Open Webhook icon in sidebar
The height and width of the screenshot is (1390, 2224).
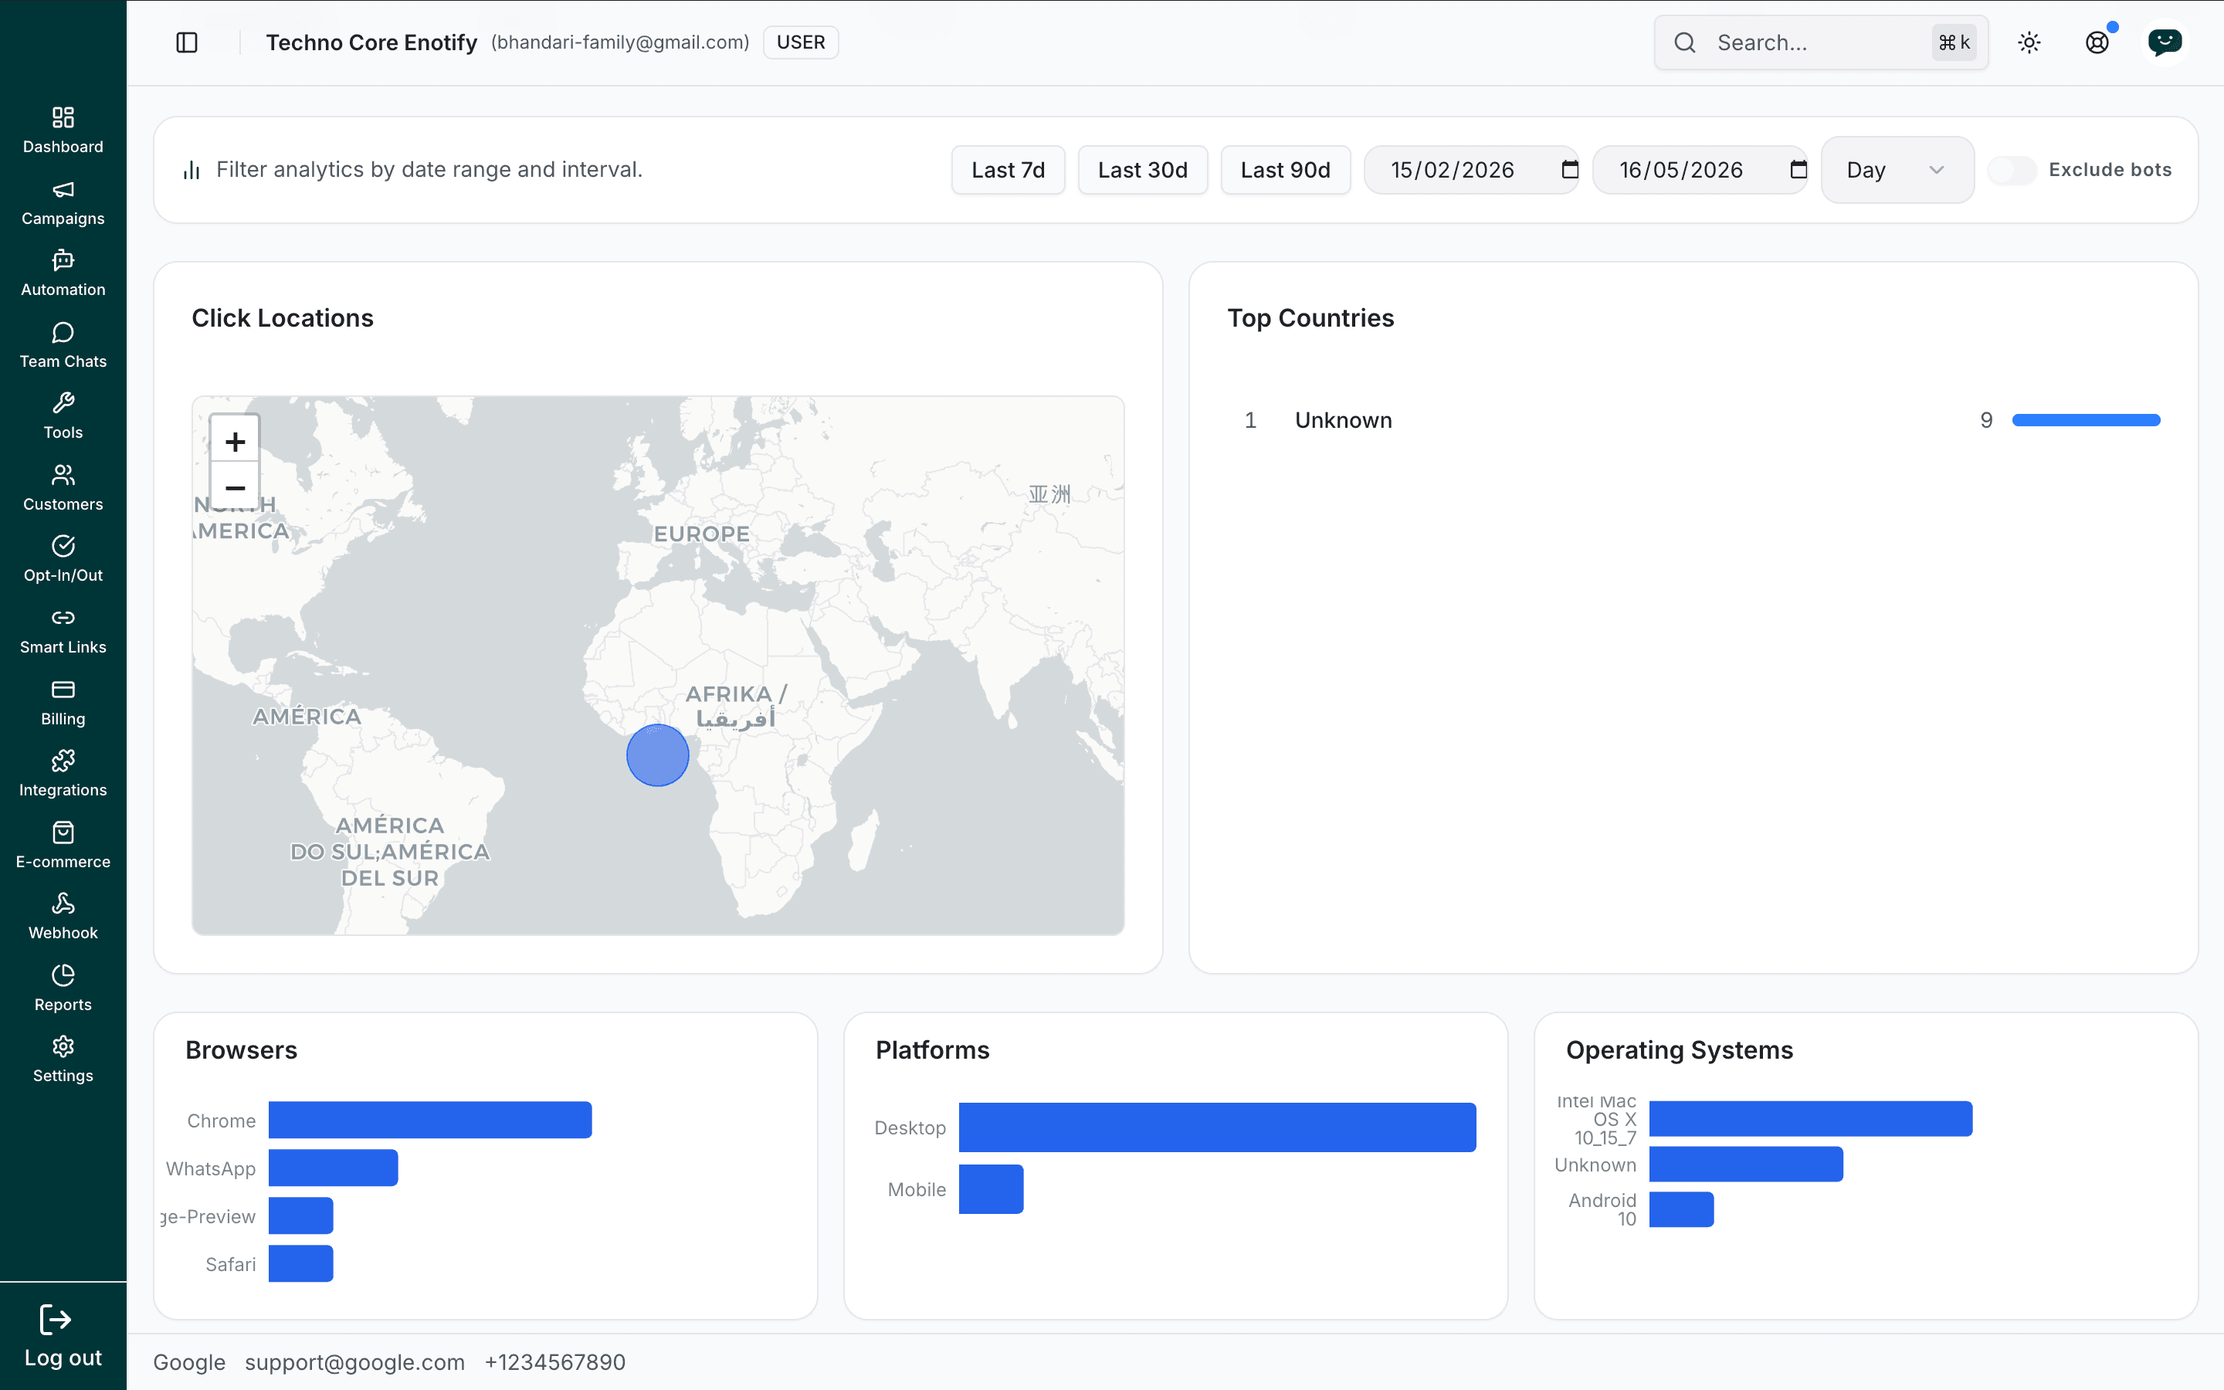point(63,903)
